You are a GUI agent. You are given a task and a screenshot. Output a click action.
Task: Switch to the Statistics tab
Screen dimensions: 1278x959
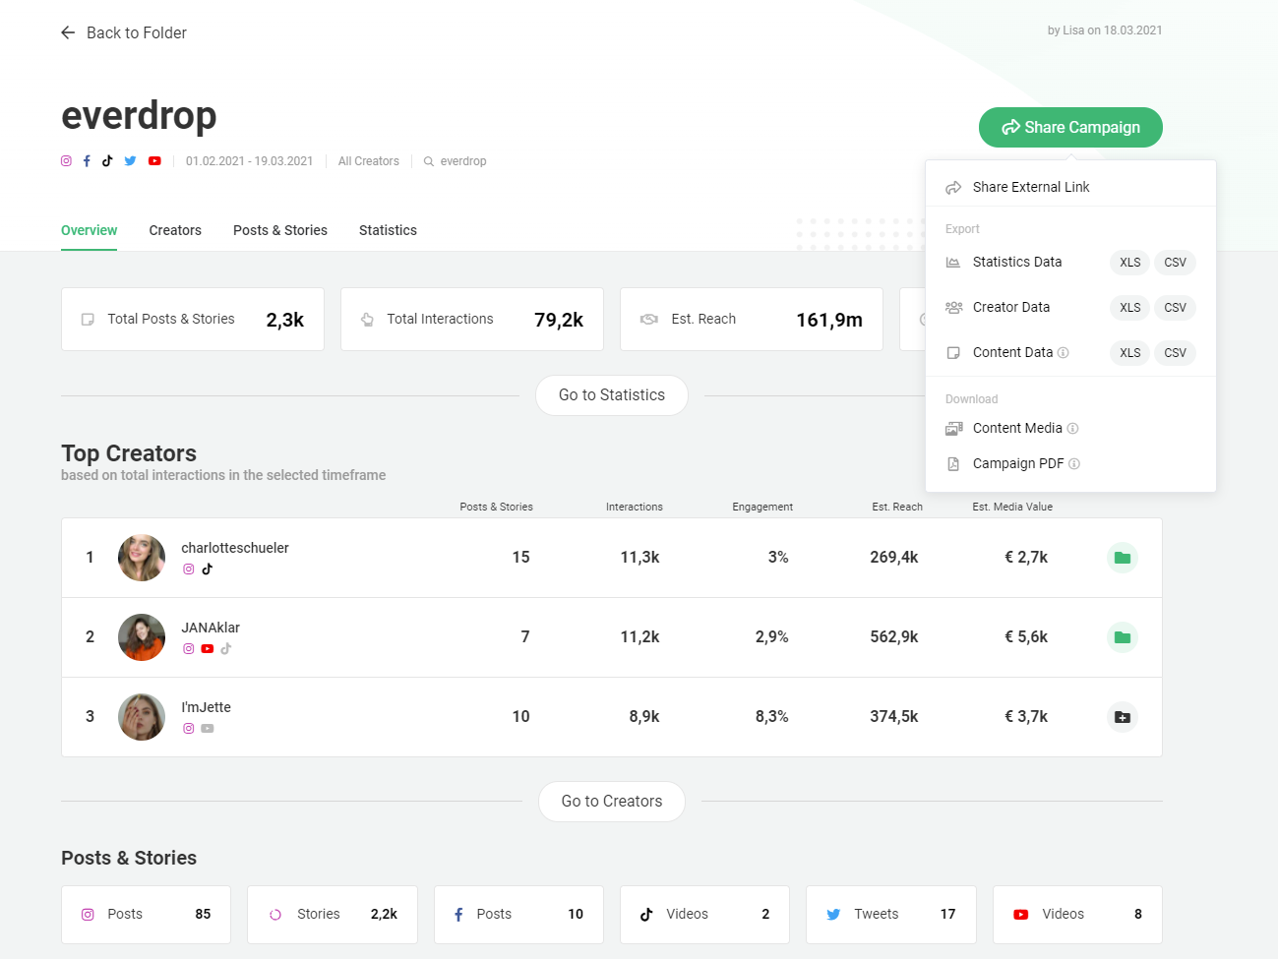pos(388,230)
